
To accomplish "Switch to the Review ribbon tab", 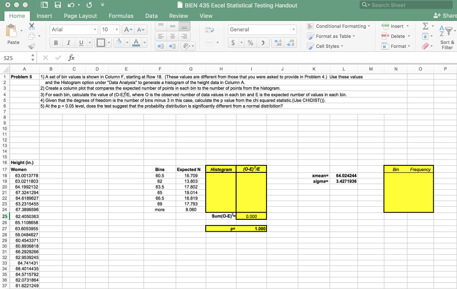I will [179, 16].
